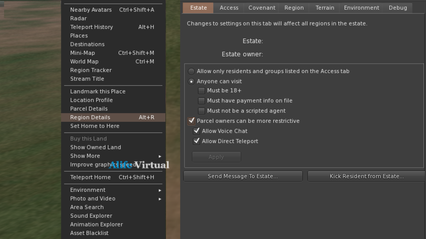Choose Sound Explorer menu item
Screen dimensions: 426x239
[x=113, y=216]
